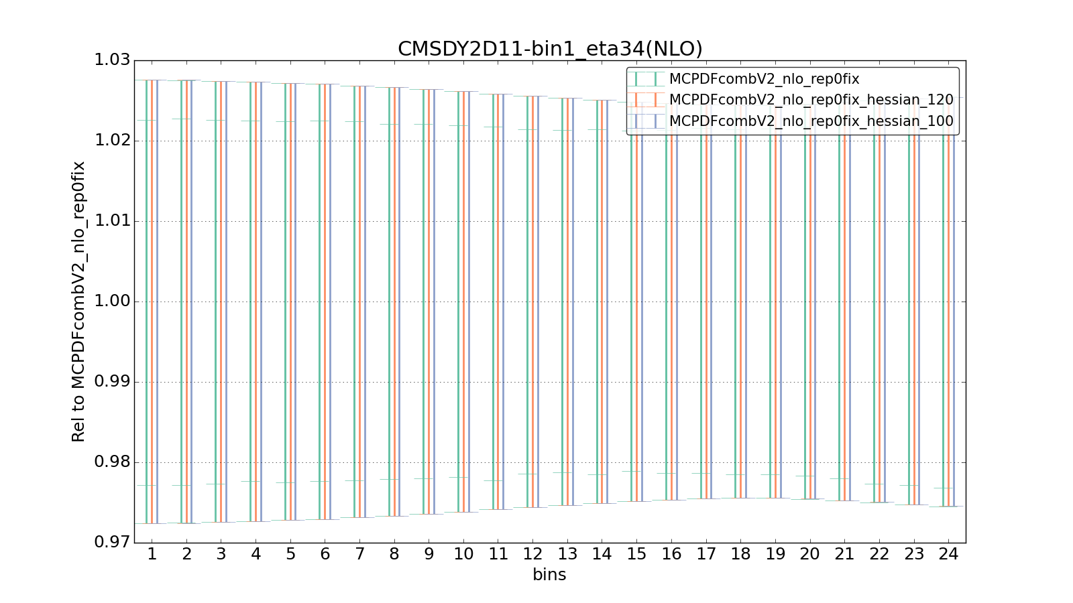Click the orange error bar at bin 7
This screenshot has width=1073, height=603.
tap(360, 301)
